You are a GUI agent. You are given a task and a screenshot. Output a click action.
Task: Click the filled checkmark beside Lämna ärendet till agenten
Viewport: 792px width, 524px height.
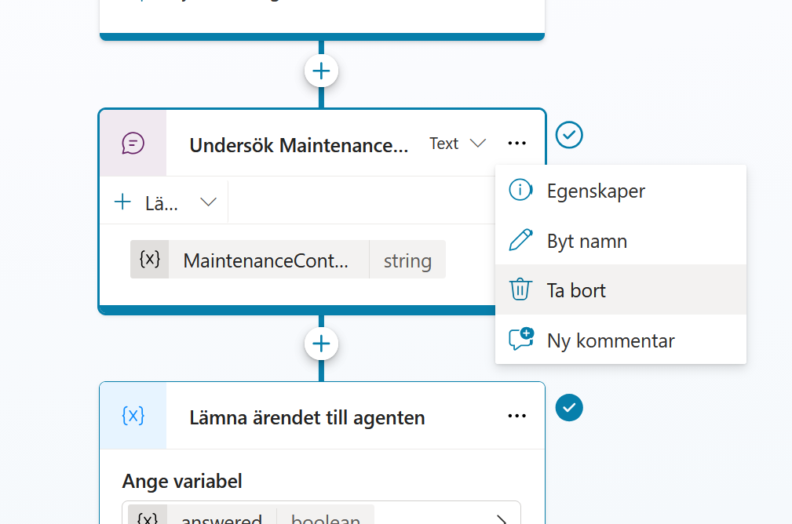(x=569, y=407)
